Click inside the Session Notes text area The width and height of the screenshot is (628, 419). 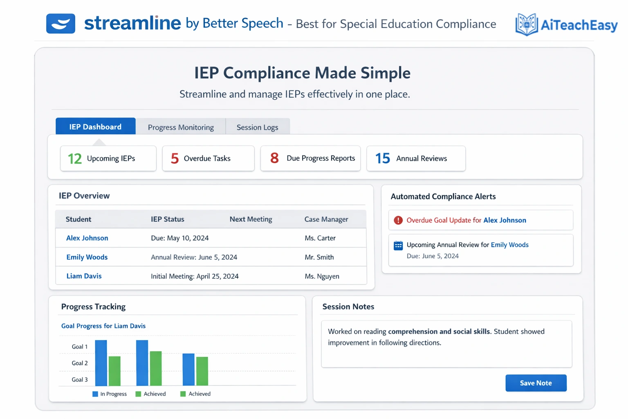(446, 344)
